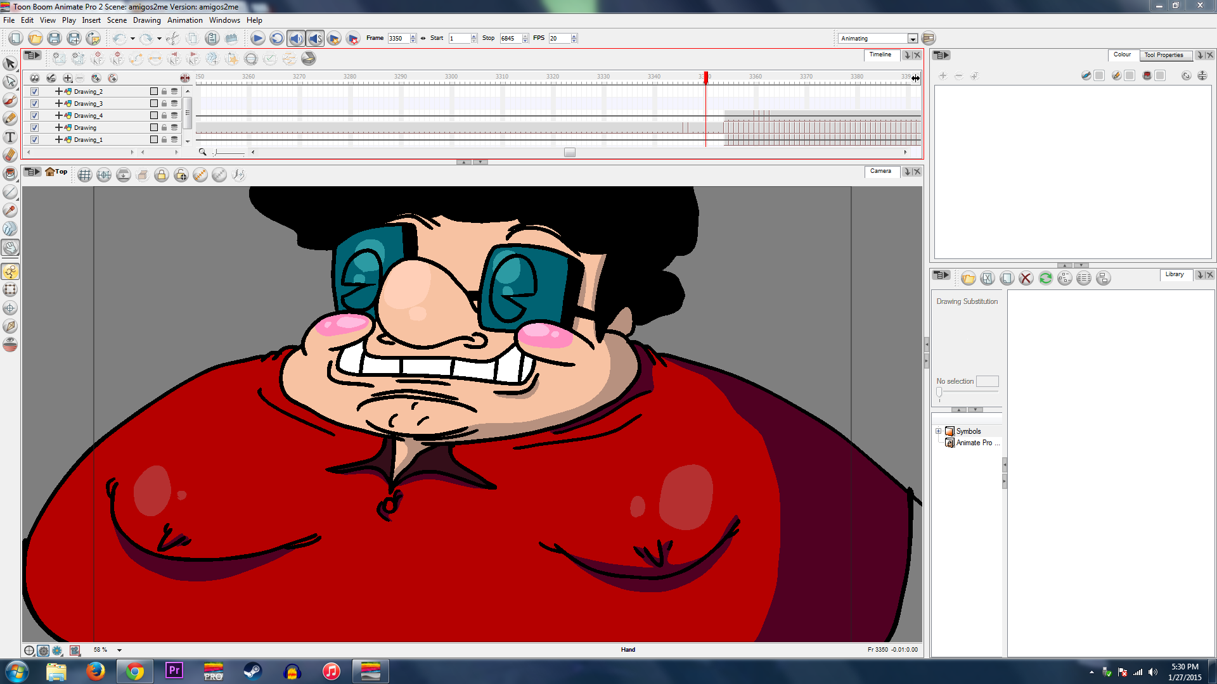
Task: Uncheck the Drawing_4 layer checkbox
Action: click(35, 116)
